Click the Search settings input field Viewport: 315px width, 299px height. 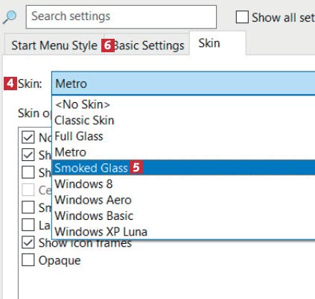(x=121, y=17)
